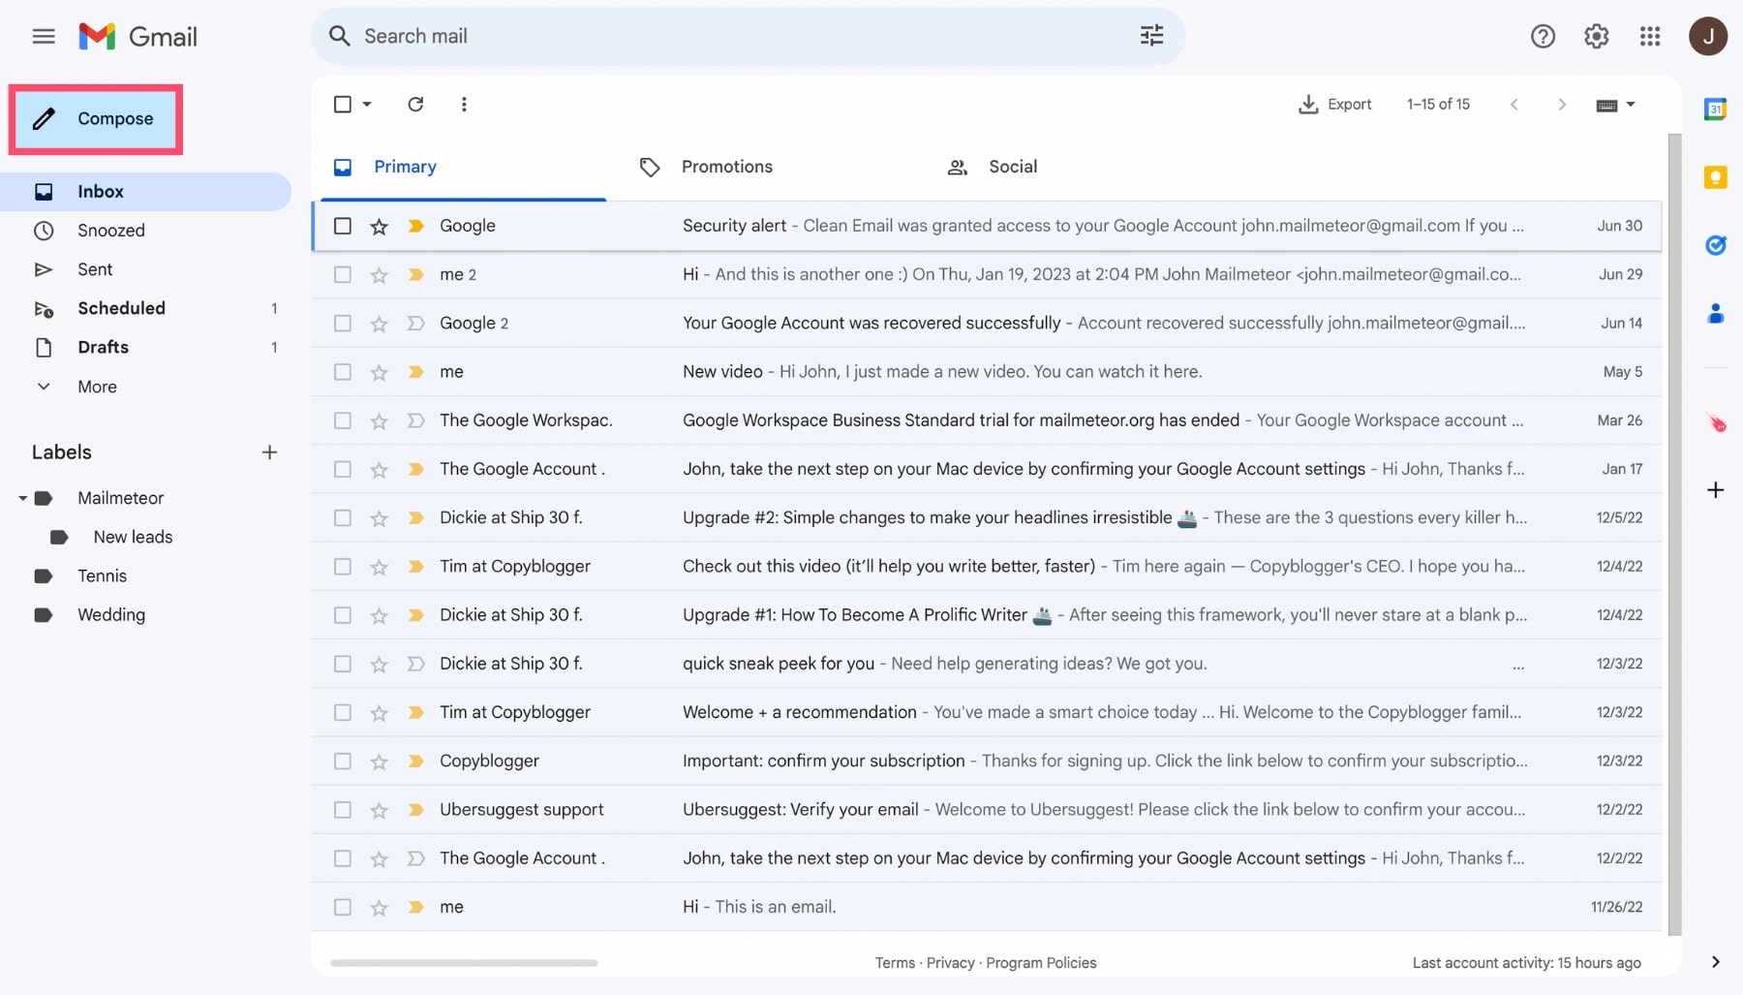1743x995 pixels.
Task: Star the Security alert email
Action: pyautogui.click(x=379, y=226)
